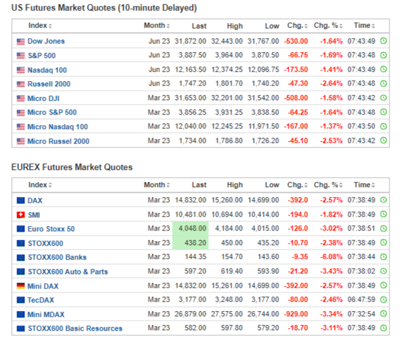Click the clock icon in the Nasdaq 100 row

pos(384,69)
